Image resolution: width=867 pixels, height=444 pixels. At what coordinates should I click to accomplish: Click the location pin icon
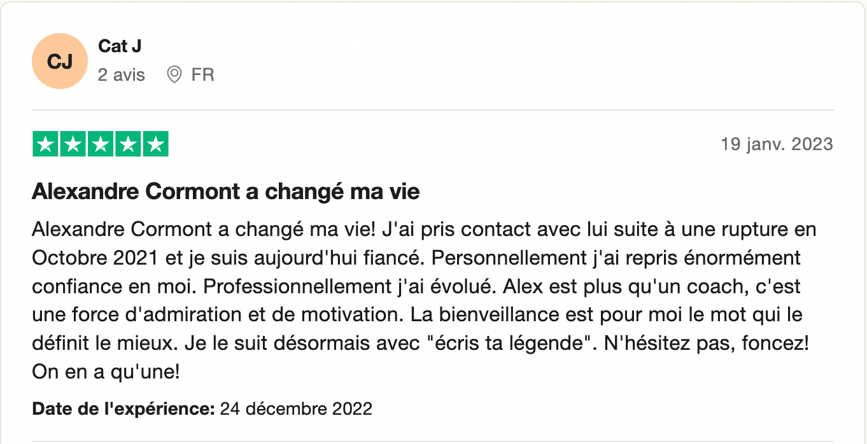pos(174,75)
